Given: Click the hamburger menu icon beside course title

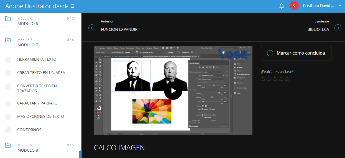Looking at the screenshot, I should point(72,6).
